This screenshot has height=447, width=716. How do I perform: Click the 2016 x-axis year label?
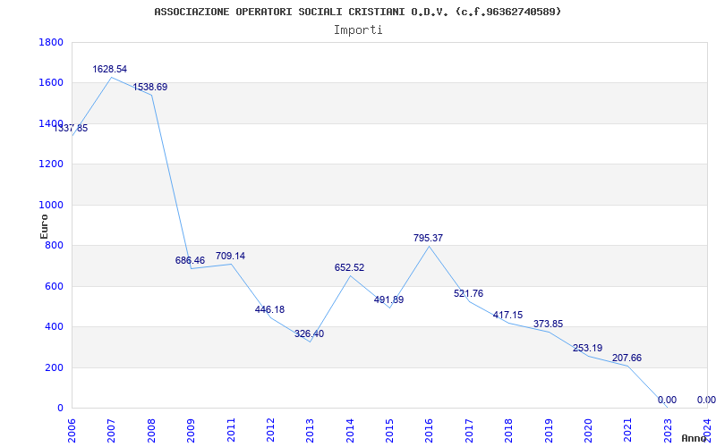pyautogui.click(x=430, y=430)
